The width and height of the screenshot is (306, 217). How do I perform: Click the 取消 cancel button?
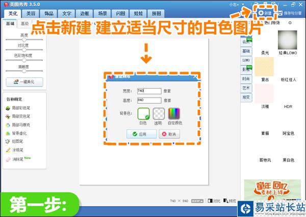pos(169,134)
